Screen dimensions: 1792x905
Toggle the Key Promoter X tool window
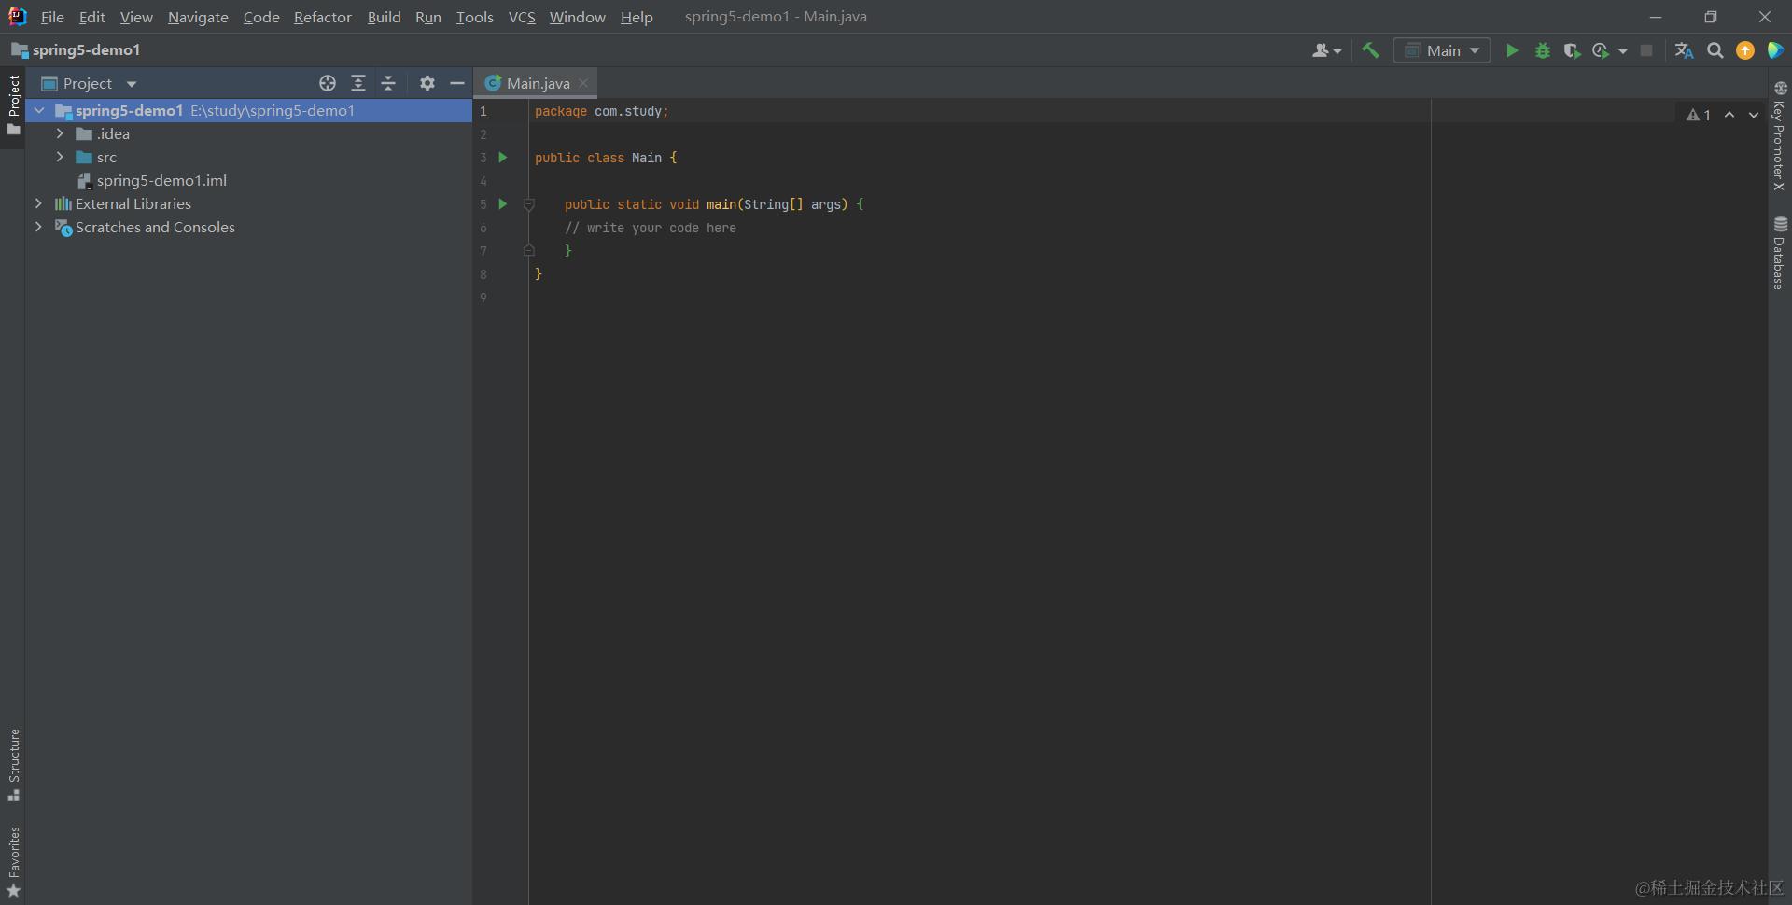(x=1779, y=136)
